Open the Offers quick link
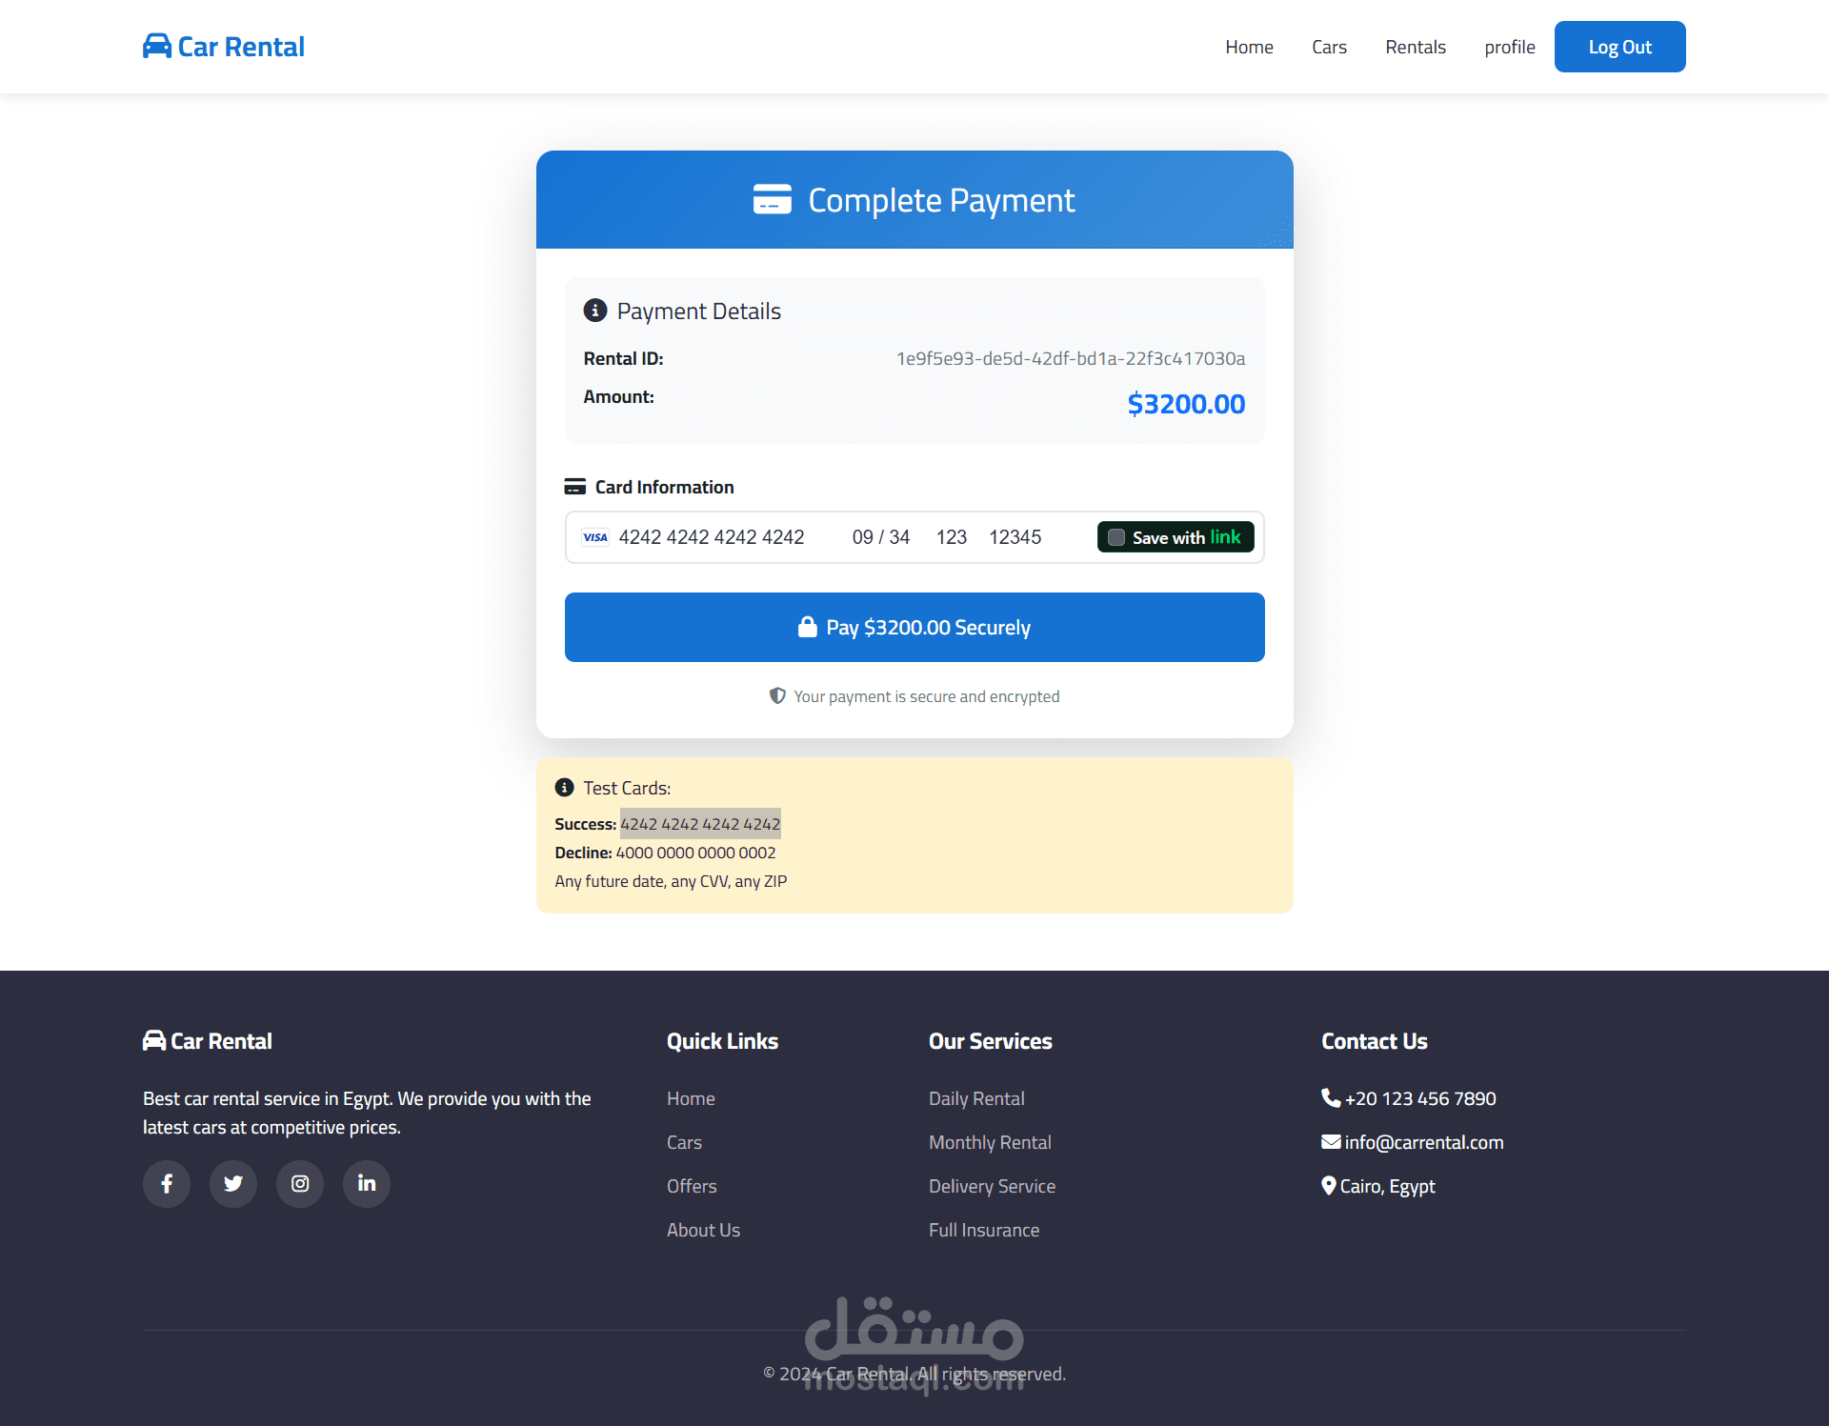This screenshot has width=1829, height=1426. [692, 1186]
